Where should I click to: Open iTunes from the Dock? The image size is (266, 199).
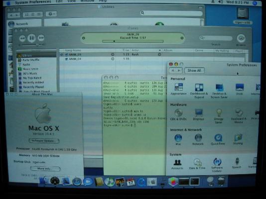(109, 182)
